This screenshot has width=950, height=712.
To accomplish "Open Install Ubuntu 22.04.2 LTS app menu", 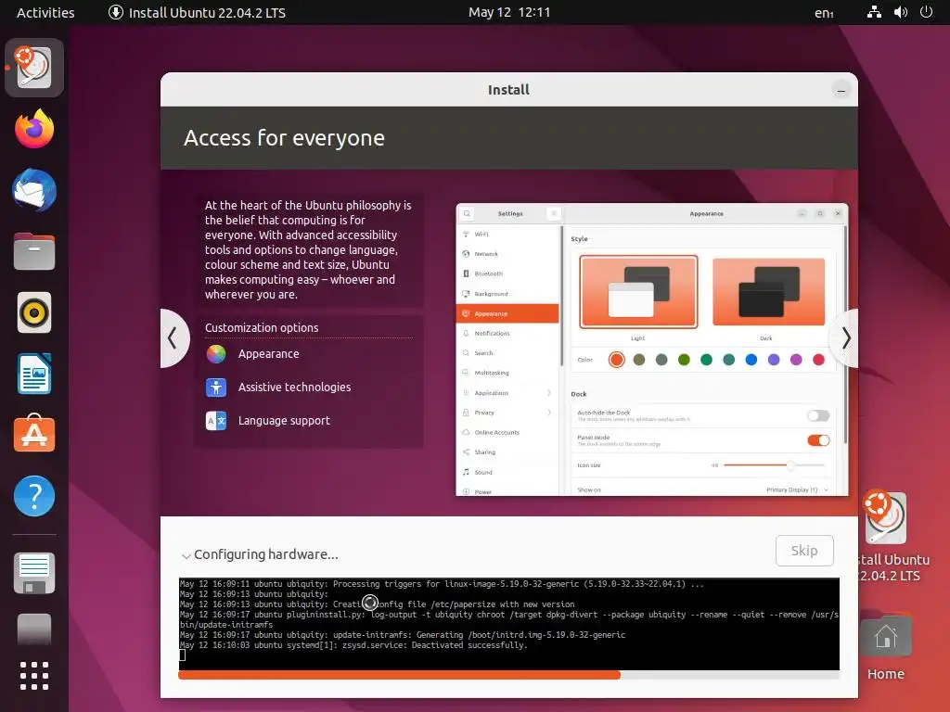I will 197,12.
